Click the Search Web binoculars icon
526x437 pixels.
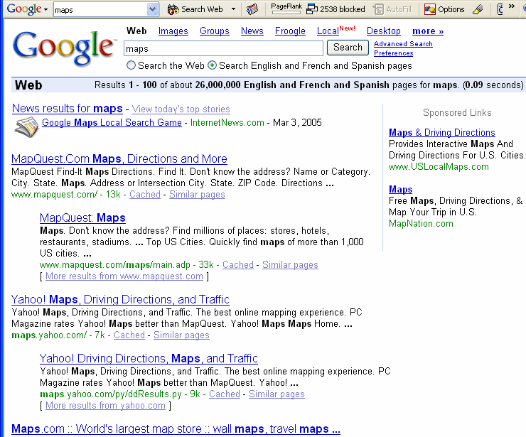[173, 9]
